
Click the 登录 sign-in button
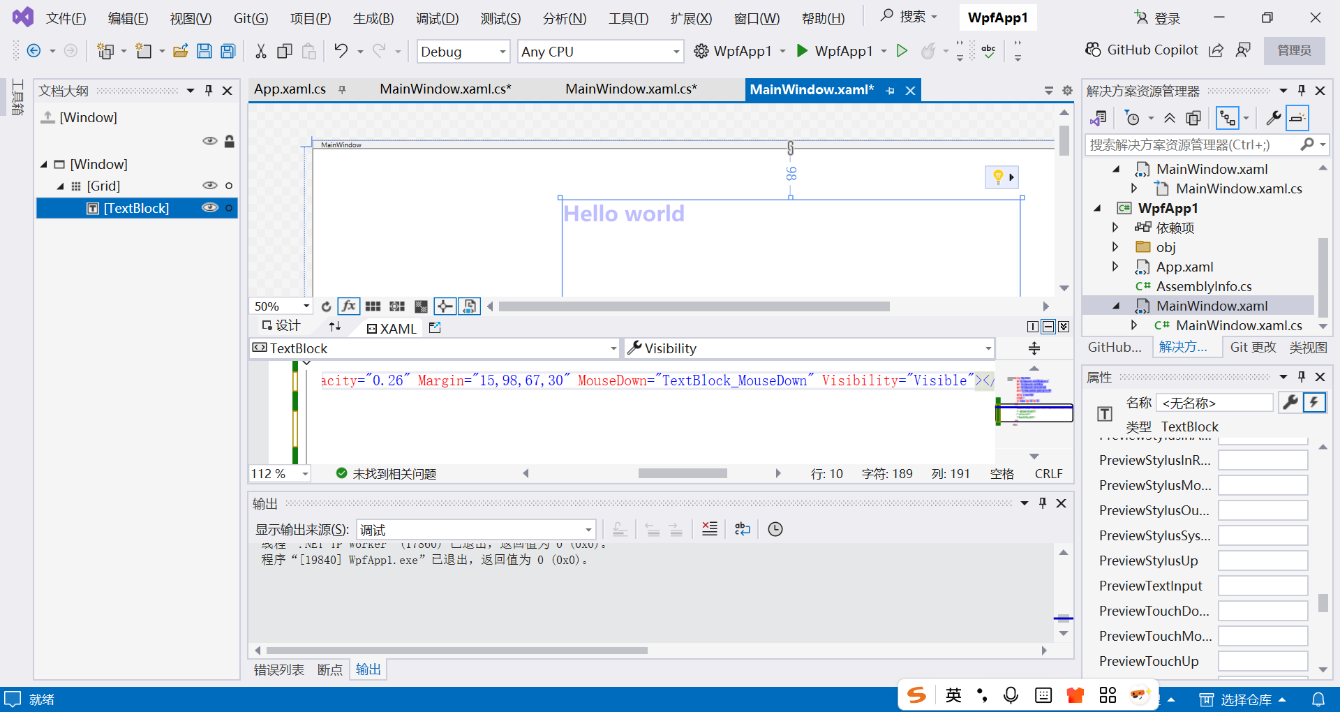(x=1166, y=17)
